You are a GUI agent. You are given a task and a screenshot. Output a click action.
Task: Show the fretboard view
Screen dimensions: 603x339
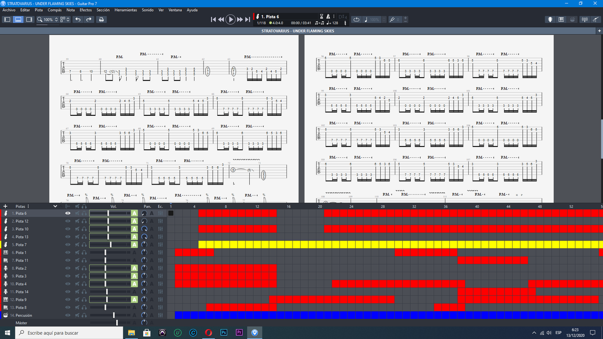point(550,19)
